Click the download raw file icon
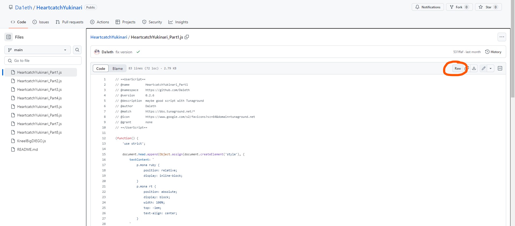The height and width of the screenshot is (226, 515). click(x=474, y=68)
